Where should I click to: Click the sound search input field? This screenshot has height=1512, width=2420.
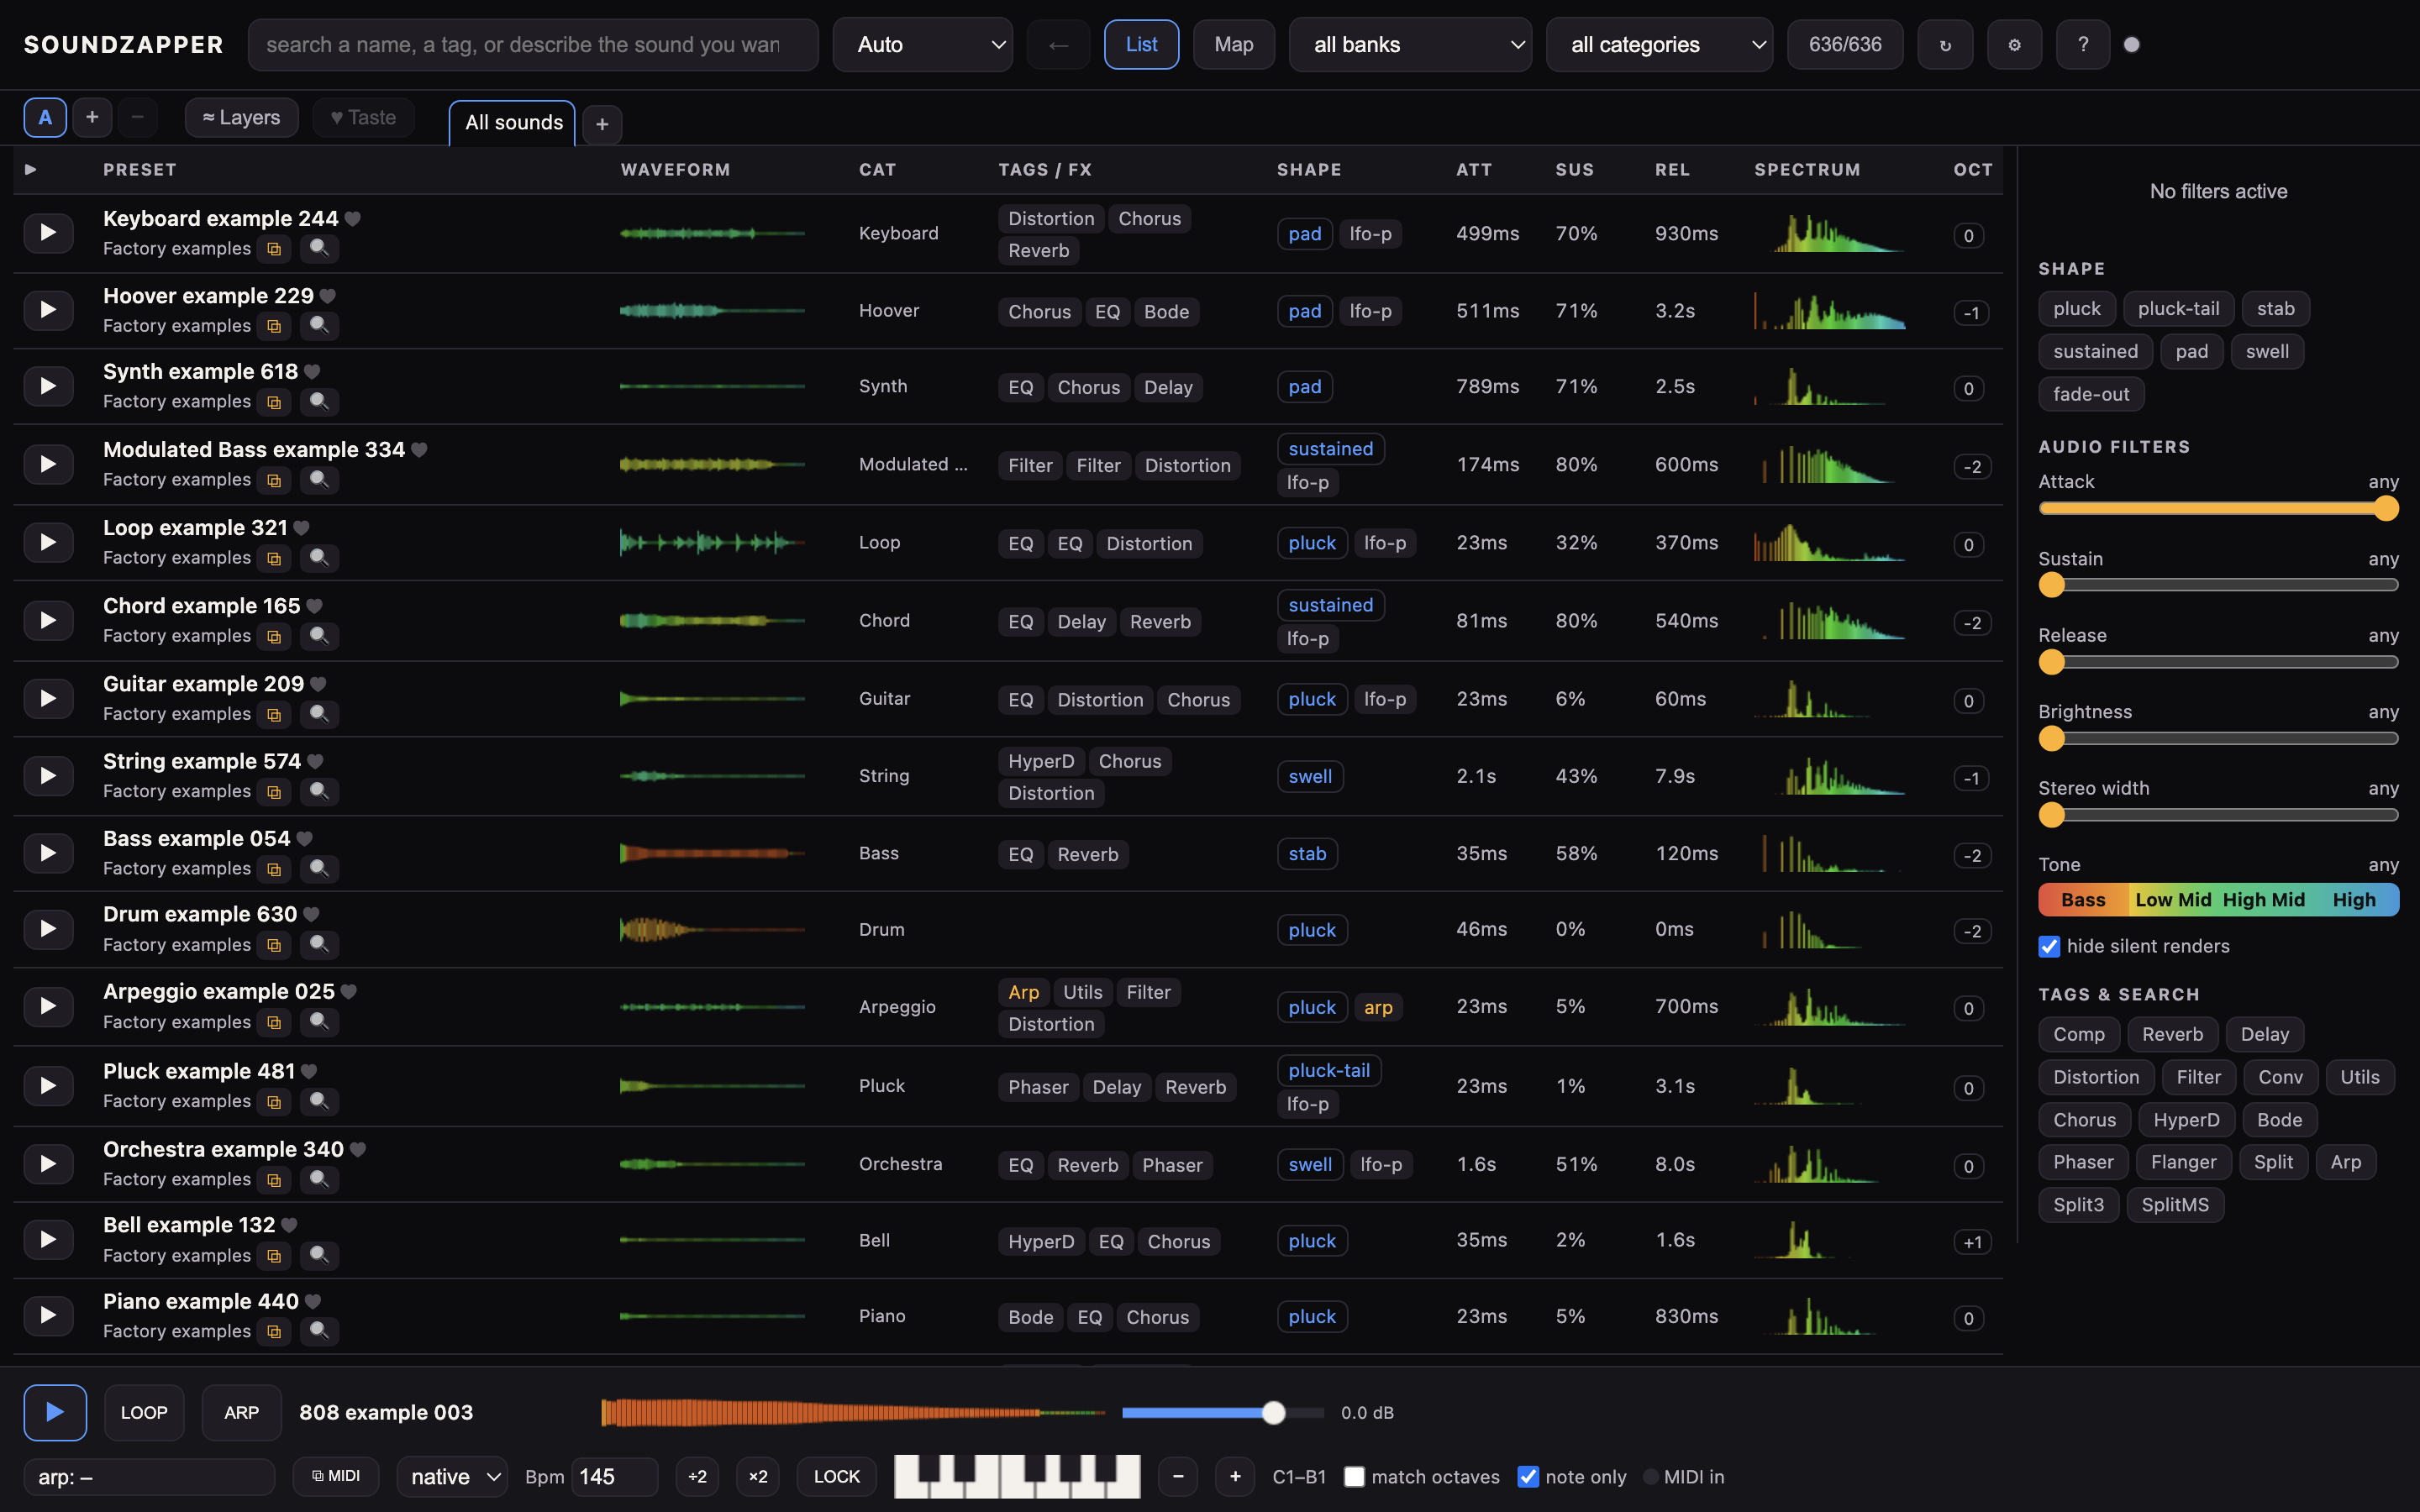533,45
